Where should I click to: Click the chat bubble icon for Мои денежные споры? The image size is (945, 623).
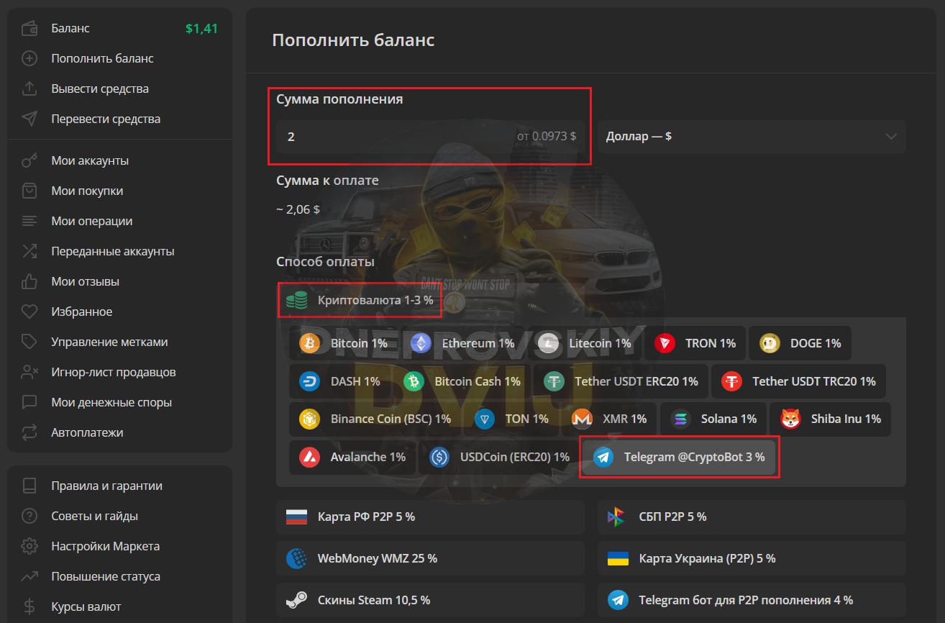[x=29, y=402]
